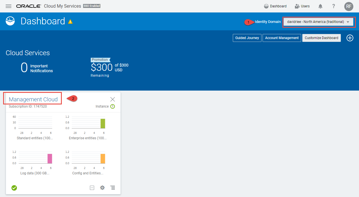This screenshot has height=197, width=359.
Task: Open the hamburger navigation menu
Action: point(9,6)
